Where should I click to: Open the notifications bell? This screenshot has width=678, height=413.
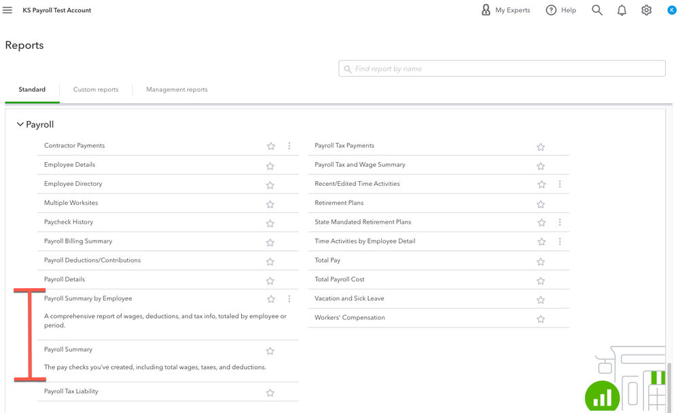coord(622,10)
